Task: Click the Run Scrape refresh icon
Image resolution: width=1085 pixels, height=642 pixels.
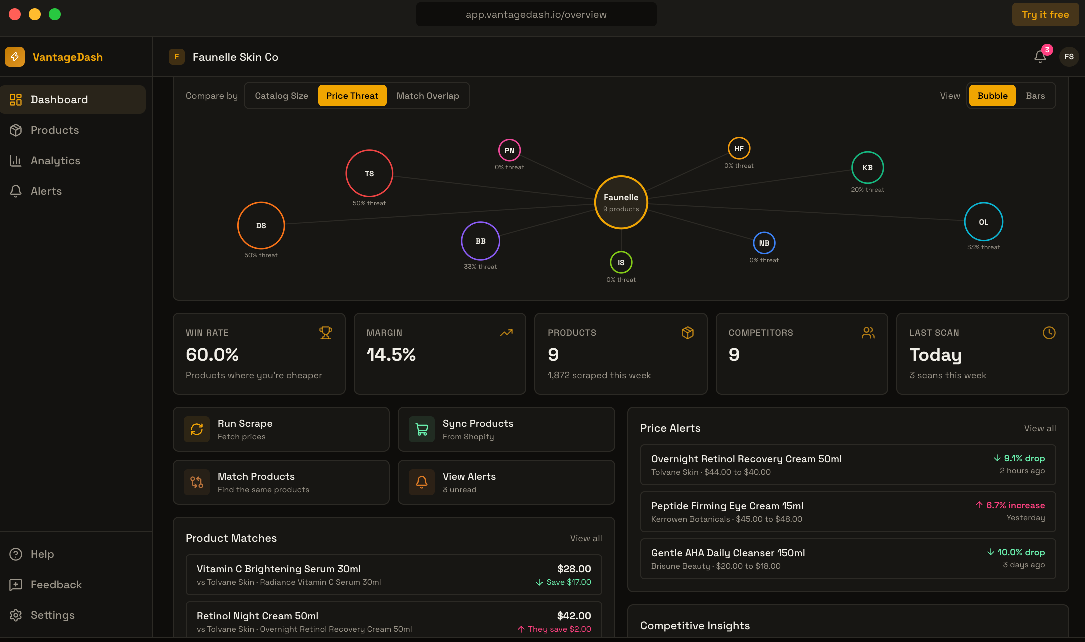Action: [197, 429]
